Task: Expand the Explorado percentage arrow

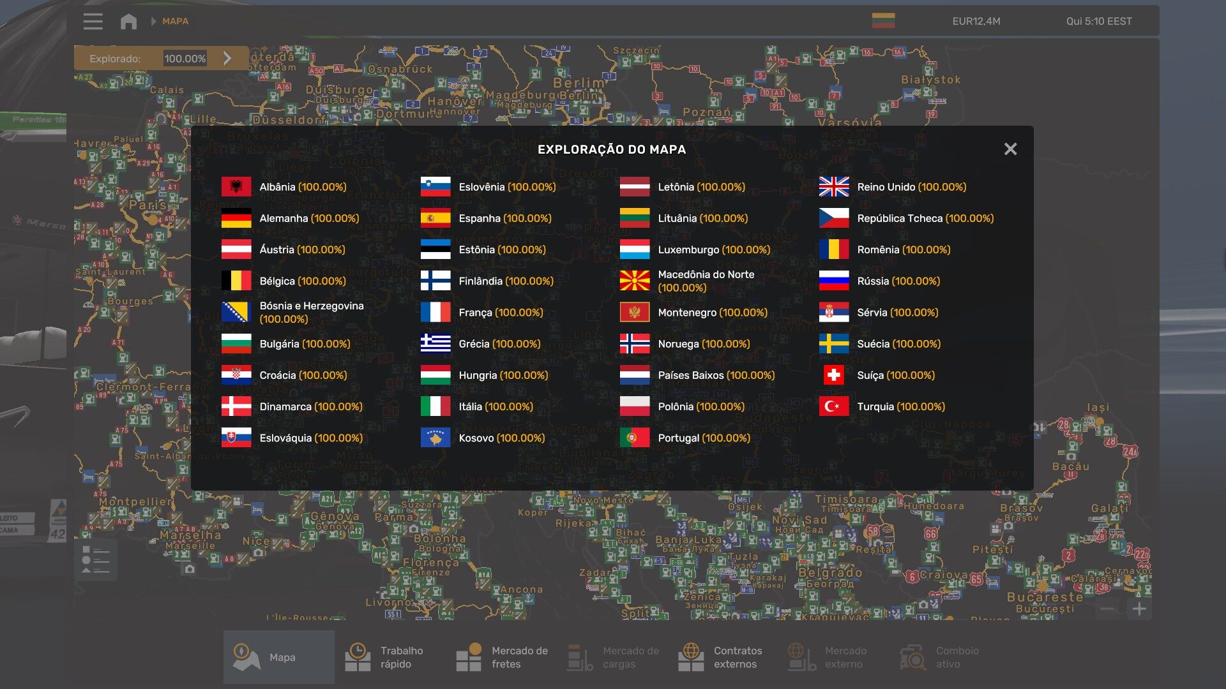Action: pyautogui.click(x=227, y=58)
